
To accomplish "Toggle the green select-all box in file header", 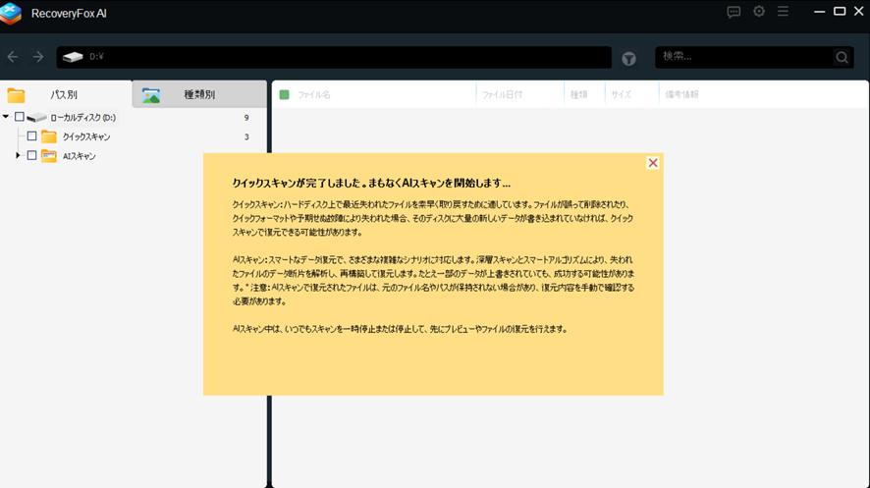I will (284, 95).
